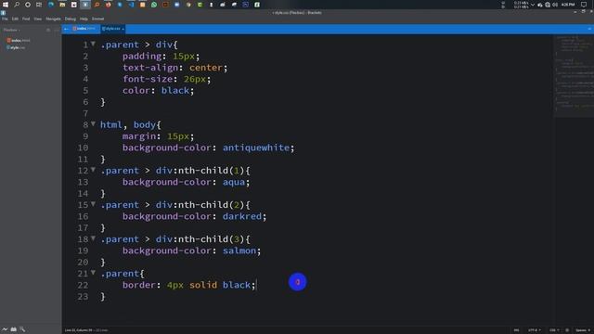Click the color value darkred on line 16

(x=242, y=216)
